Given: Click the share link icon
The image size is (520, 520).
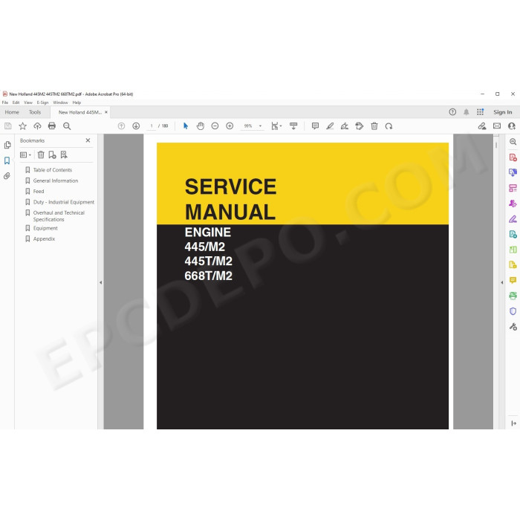Looking at the screenshot, I should (482, 126).
